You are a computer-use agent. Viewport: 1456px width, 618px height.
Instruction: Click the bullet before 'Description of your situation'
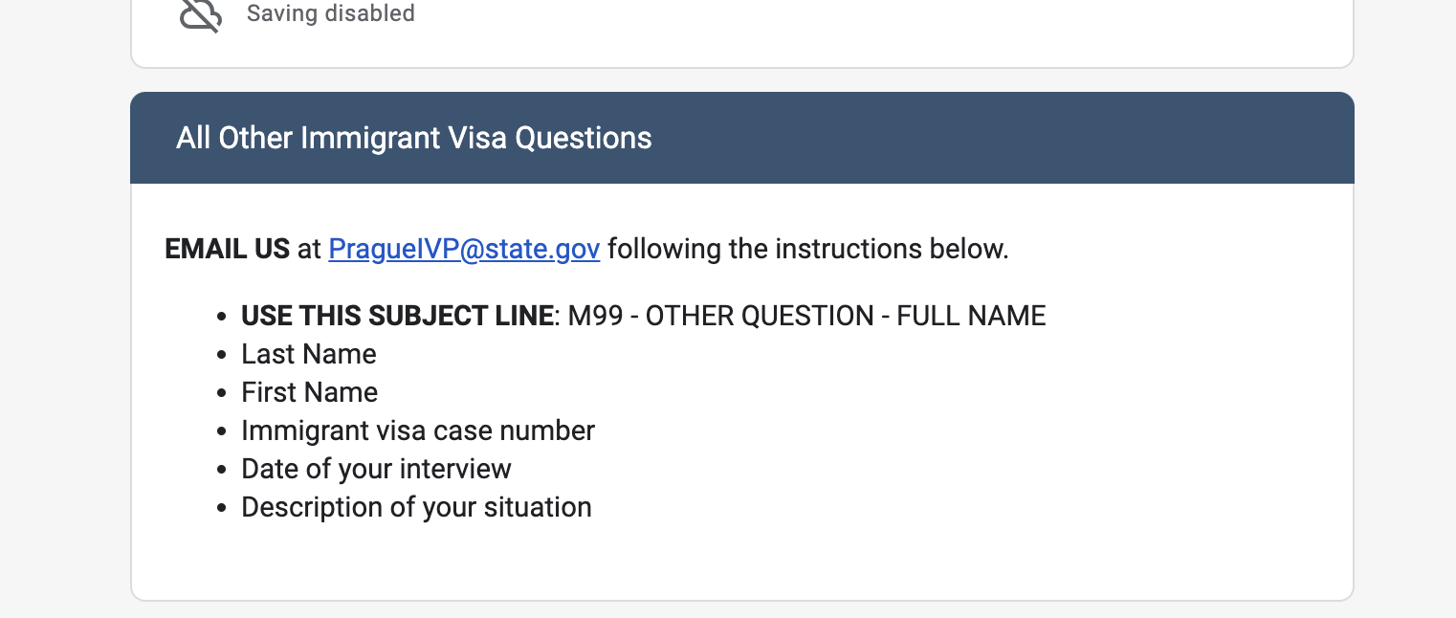[222, 509]
